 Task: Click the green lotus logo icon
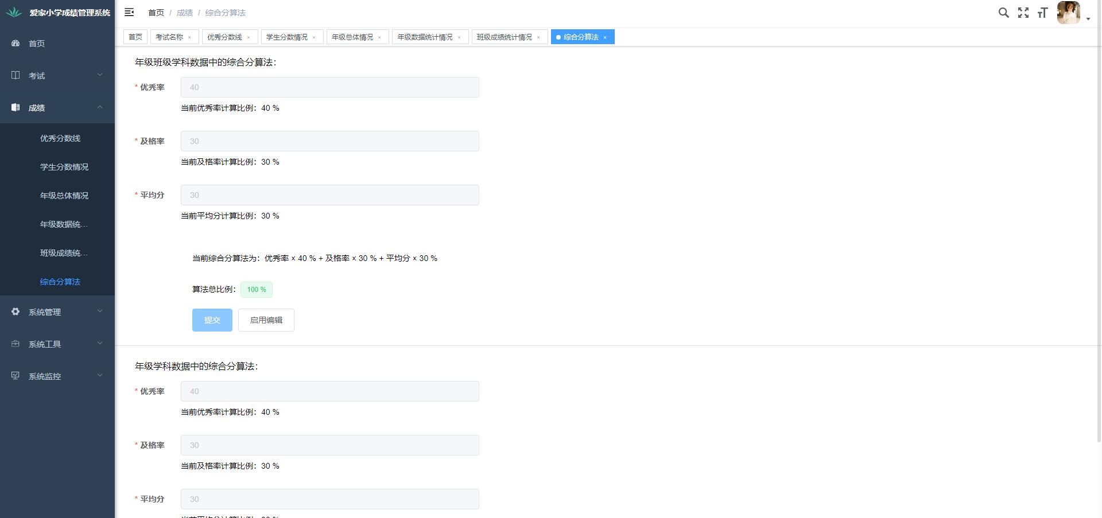point(14,12)
